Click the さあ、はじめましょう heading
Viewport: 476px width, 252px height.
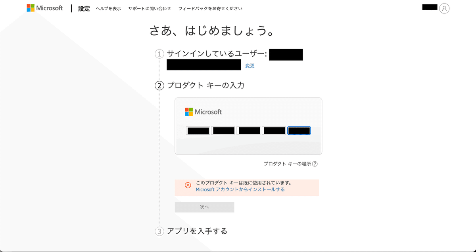tap(212, 31)
